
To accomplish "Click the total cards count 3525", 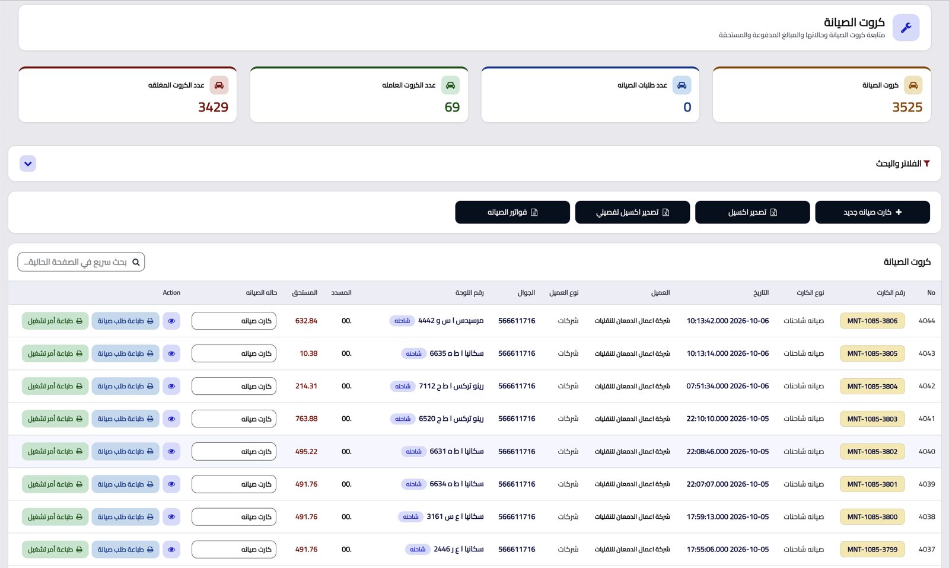I will 907,107.
